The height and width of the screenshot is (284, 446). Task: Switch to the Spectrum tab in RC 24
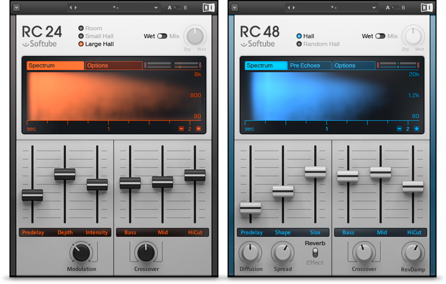tap(55, 65)
